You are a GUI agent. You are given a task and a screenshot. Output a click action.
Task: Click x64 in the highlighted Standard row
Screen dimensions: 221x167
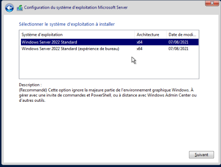pos(139,42)
